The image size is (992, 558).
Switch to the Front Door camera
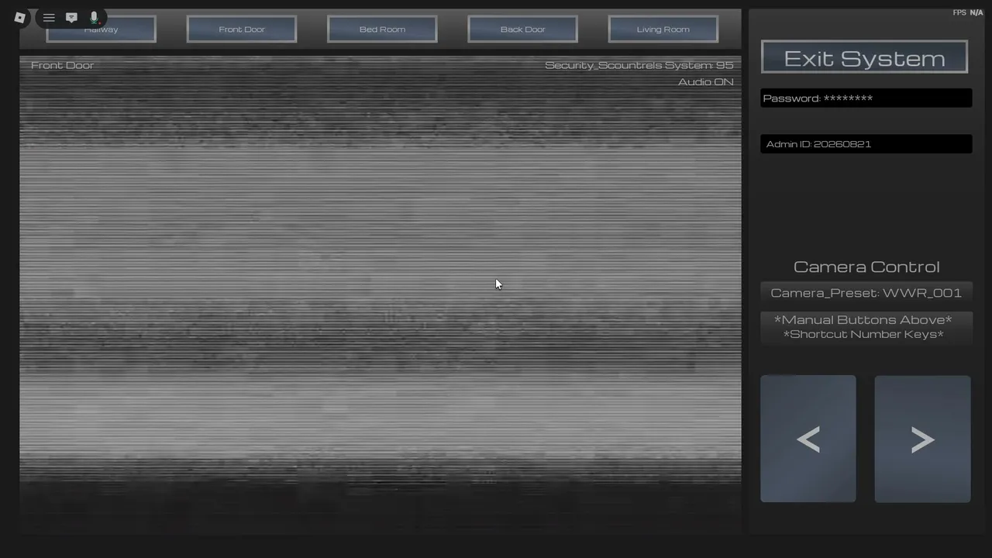[242, 29]
